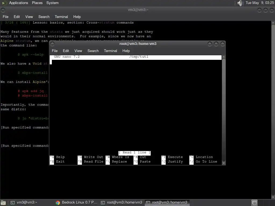Switch to Bedrock Linux 0.7 Chrome taskbar button
This screenshot has height=206, width=275.
(x=77, y=203)
